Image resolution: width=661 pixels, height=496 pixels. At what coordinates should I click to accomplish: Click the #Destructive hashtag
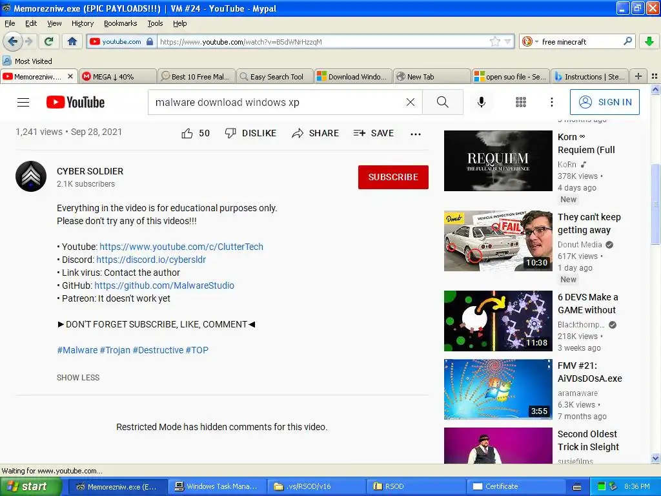click(158, 350)
